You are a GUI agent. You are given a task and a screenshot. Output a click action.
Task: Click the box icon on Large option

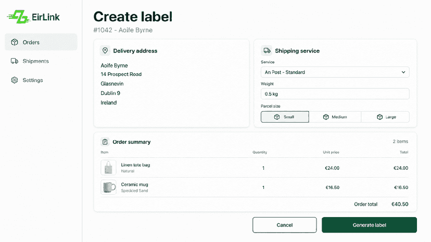click(379, 117)
